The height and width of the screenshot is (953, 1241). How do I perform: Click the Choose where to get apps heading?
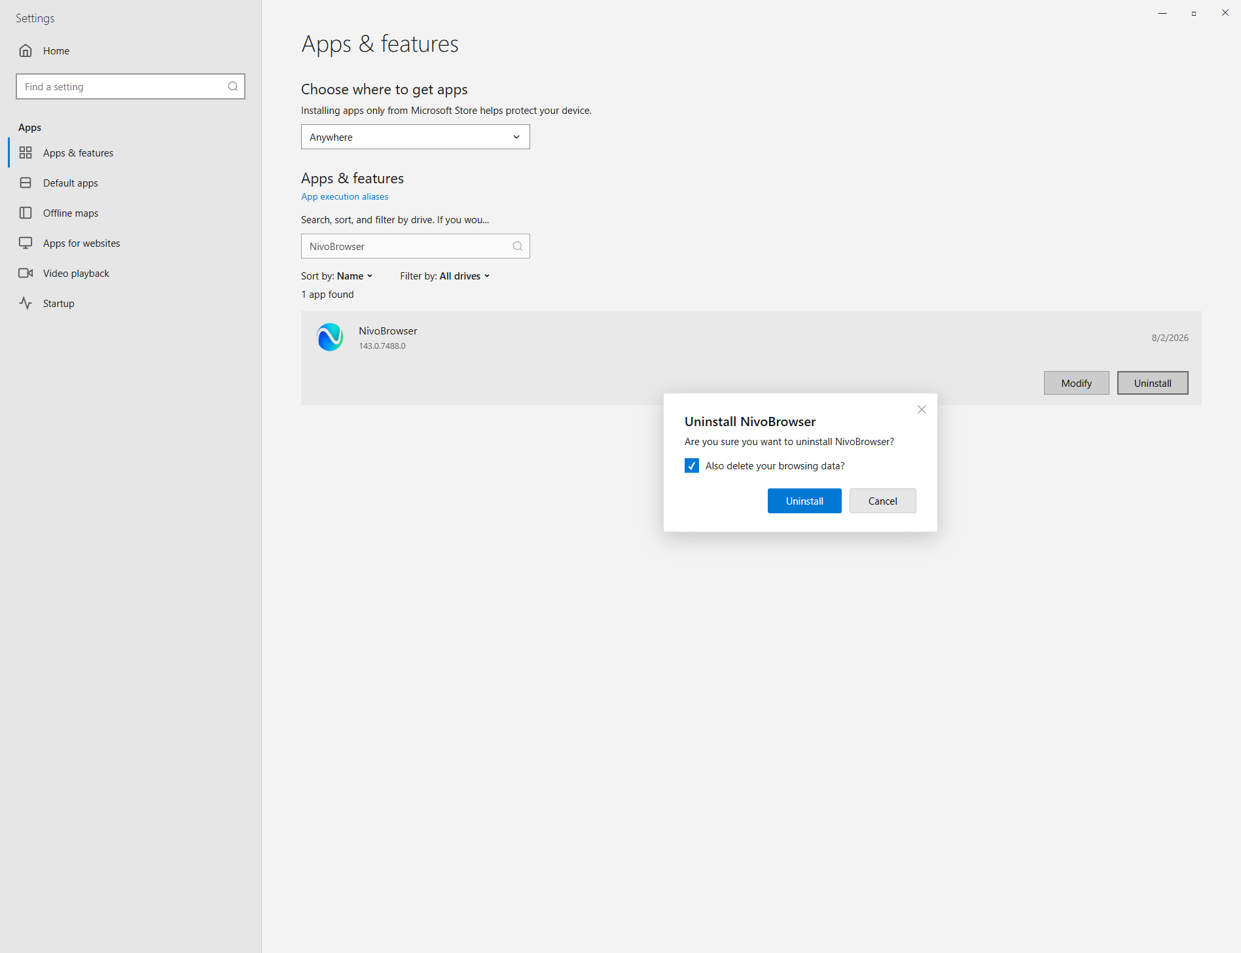point(384,89)
